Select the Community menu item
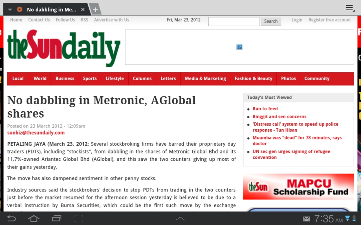Screen dimensions: 361x225 [317, 79]
